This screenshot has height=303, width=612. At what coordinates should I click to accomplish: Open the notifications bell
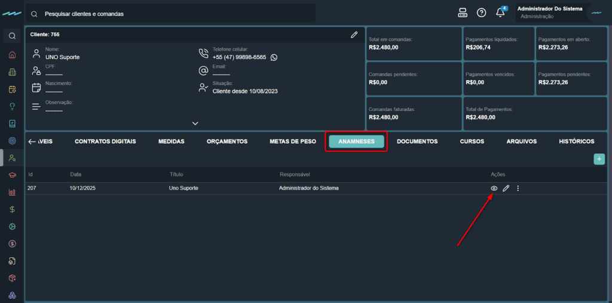click(x=501, y=13)
